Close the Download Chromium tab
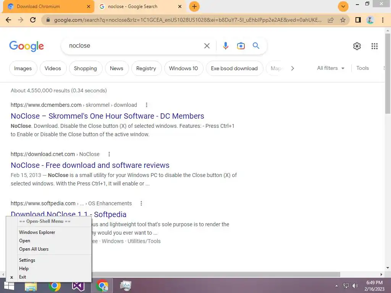 tap(89, 6)
